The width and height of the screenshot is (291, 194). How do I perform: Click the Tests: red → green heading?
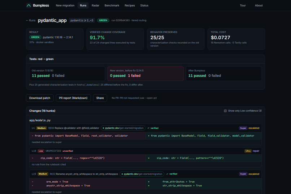coord(42,59)
